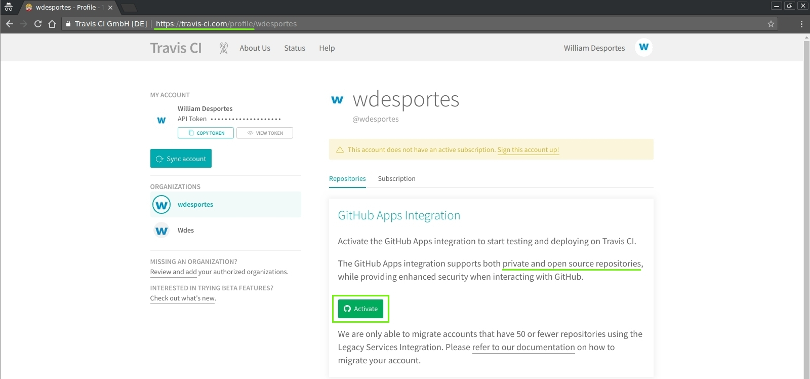Go to browser home icon

click(52, 24)
